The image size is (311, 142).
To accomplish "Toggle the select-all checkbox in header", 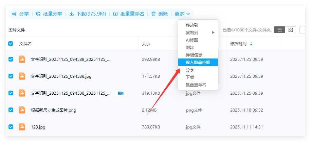I will pos(11,44).
